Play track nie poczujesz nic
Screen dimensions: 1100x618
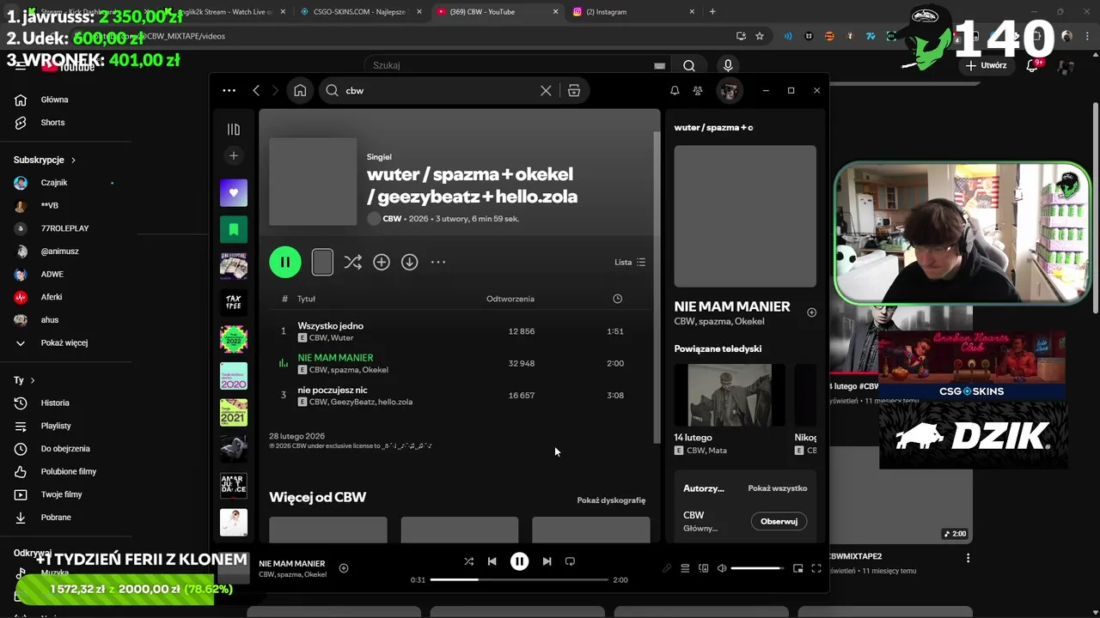(x=460, y=395)
